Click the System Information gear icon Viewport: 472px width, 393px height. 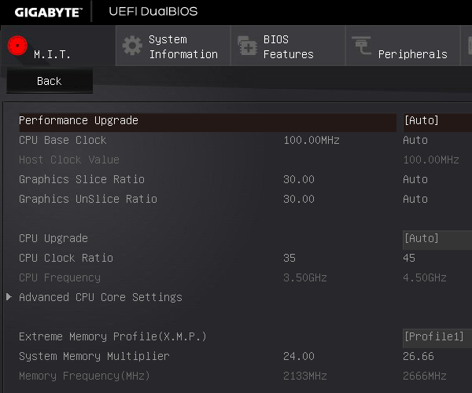[x=132, y=46]
